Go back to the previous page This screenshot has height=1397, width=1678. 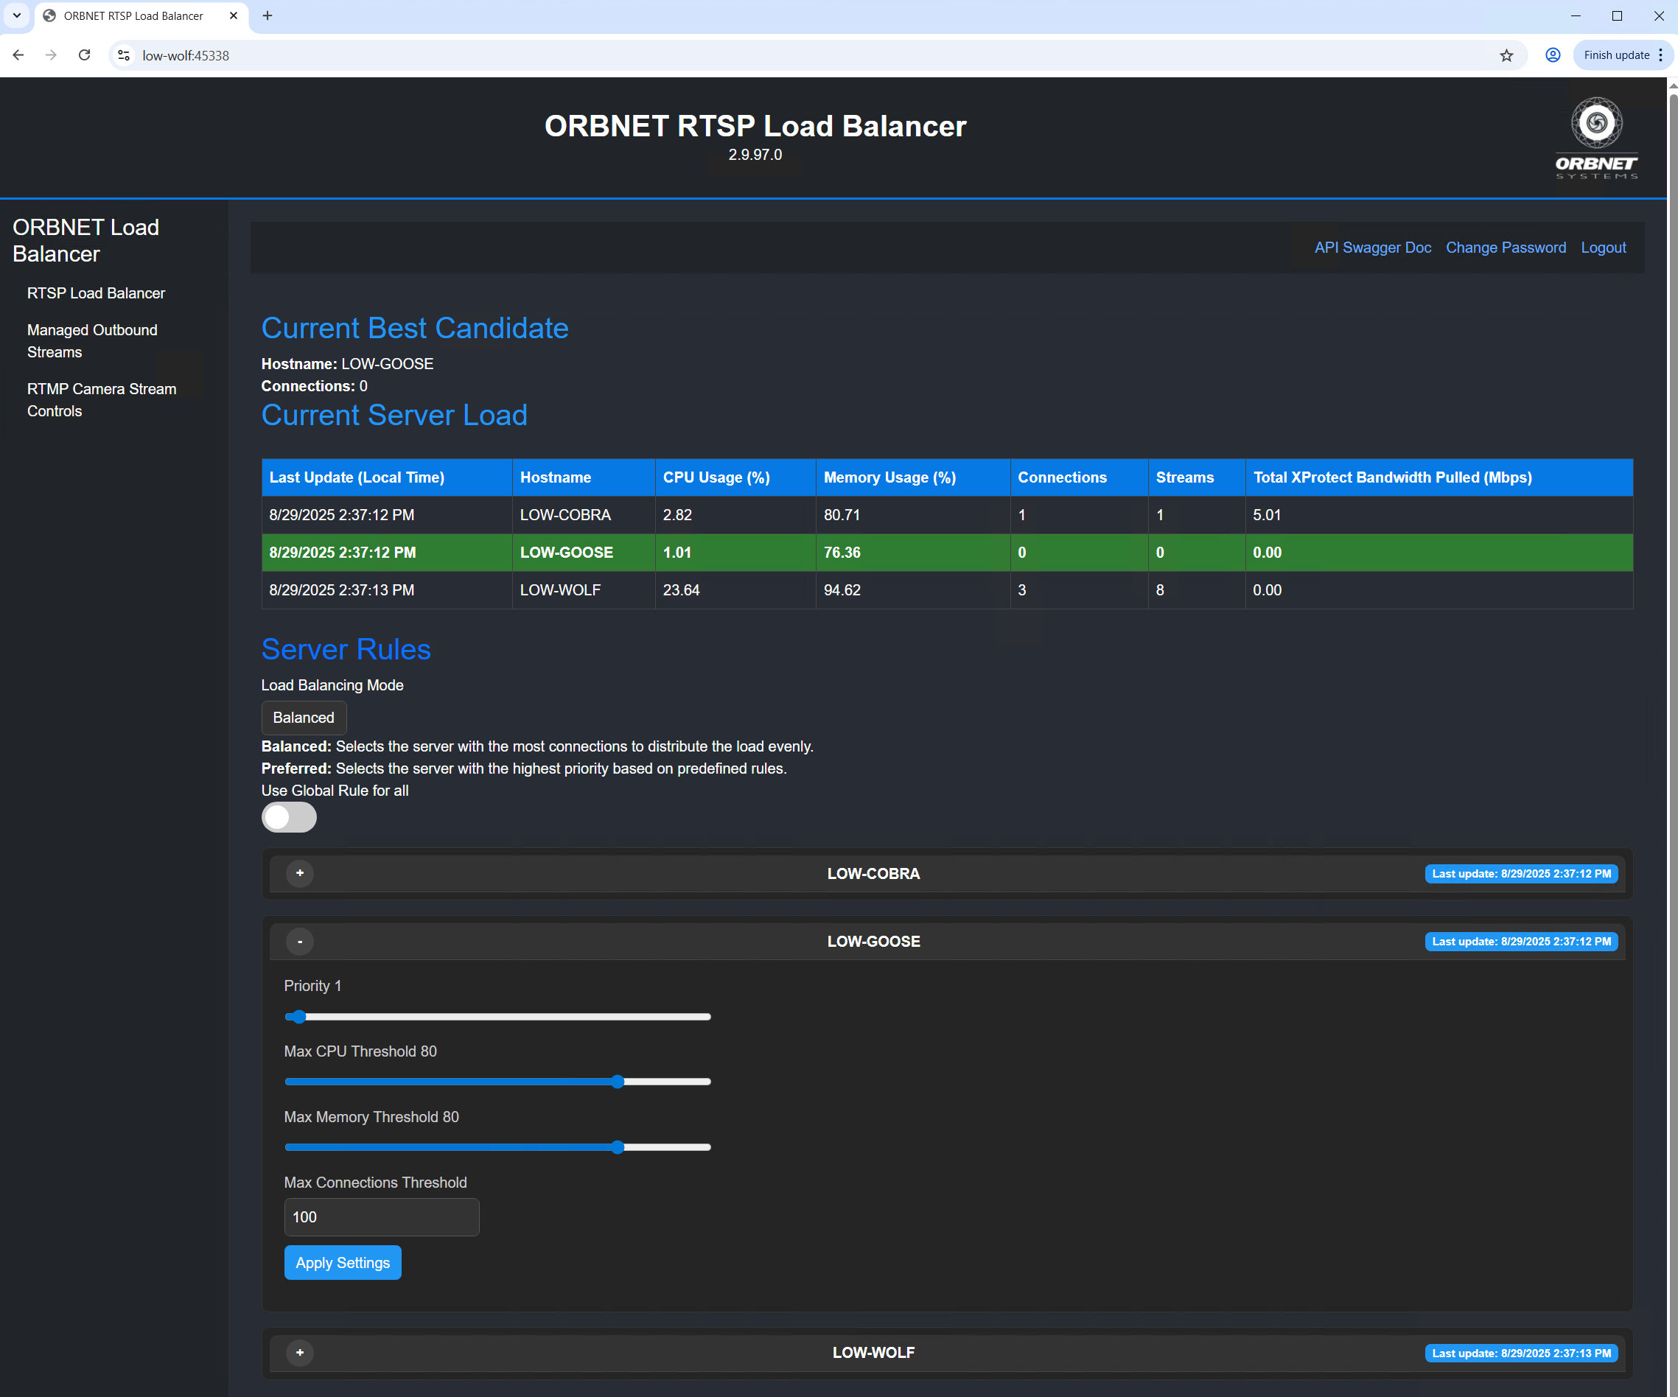pyautogui.click(x=18, y=55)
